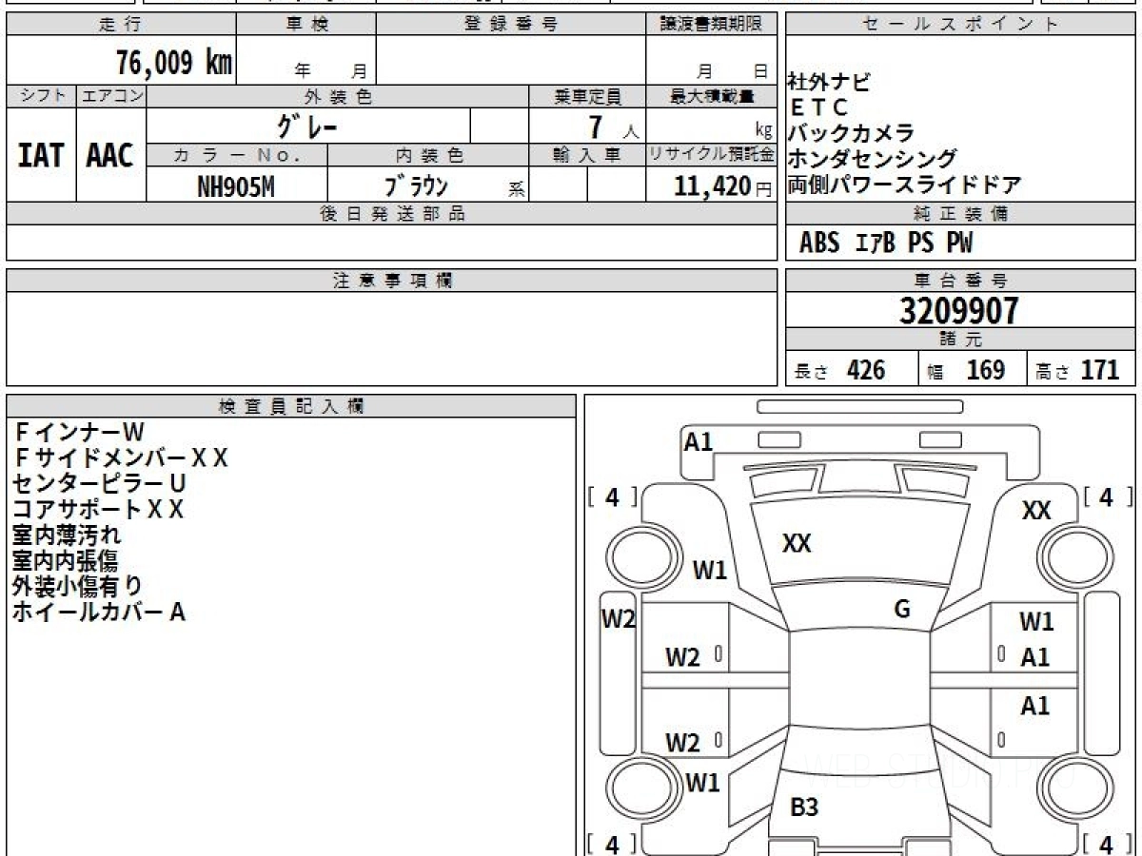The height and width of the screenshot is (856, 1142).
Task: Select the 注意事項欄 section header
Action: 391,281
